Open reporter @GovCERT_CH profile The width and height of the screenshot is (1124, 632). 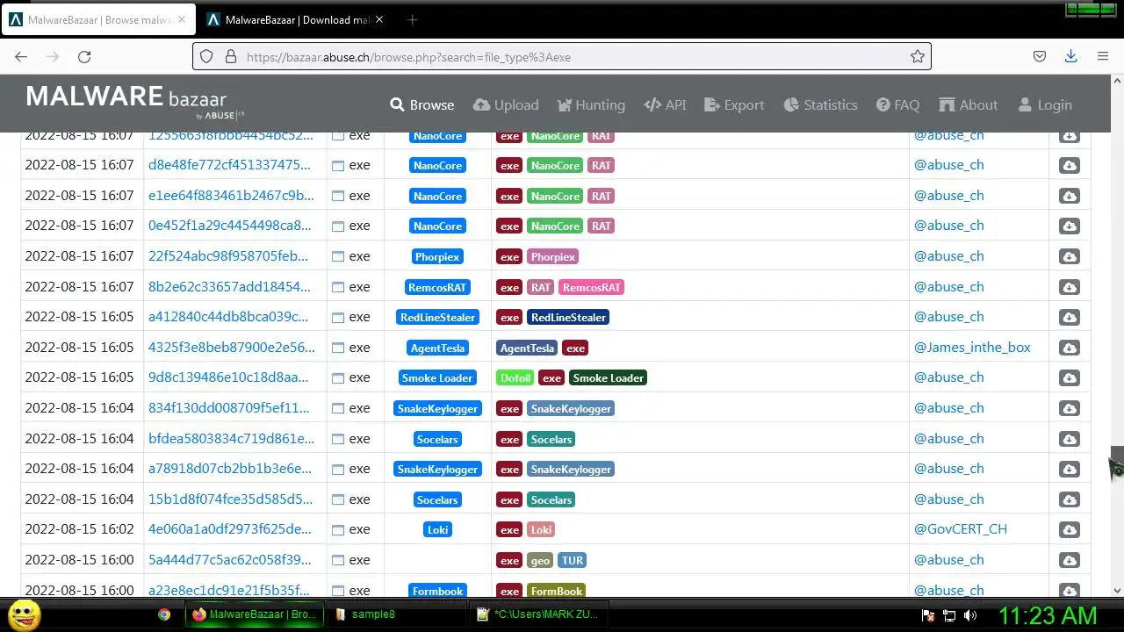coord(961,529)
